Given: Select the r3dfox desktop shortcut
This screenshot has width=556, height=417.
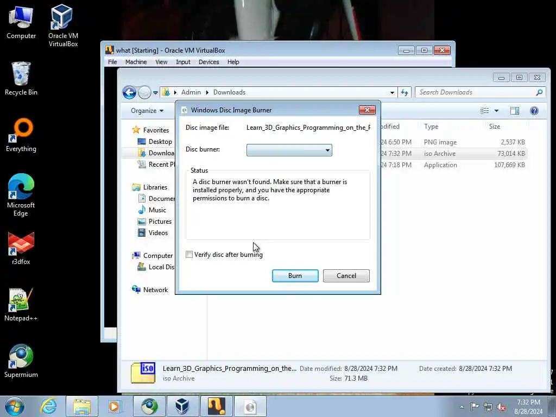Looking at the screenshot, I should coord(21,248).
